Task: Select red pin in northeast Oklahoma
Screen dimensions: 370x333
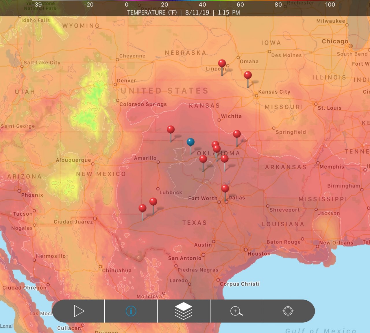Action: tap(237, 134)
